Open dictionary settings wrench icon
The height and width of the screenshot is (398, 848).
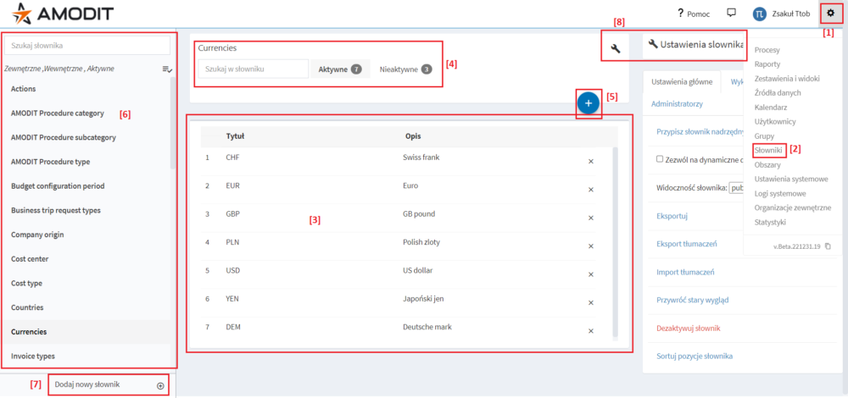point(616,49)
